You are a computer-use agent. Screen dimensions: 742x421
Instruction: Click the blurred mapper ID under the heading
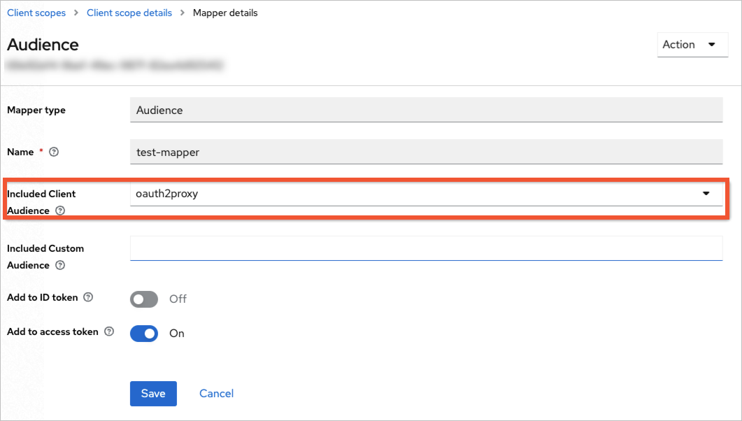tap(115, 65)
